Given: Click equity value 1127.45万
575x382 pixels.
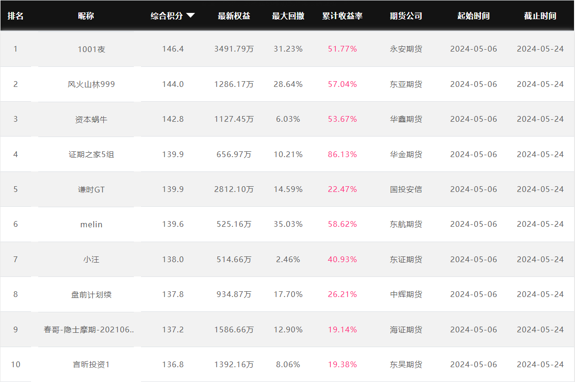Looking at the screenshot, I should tap(234, 119).
